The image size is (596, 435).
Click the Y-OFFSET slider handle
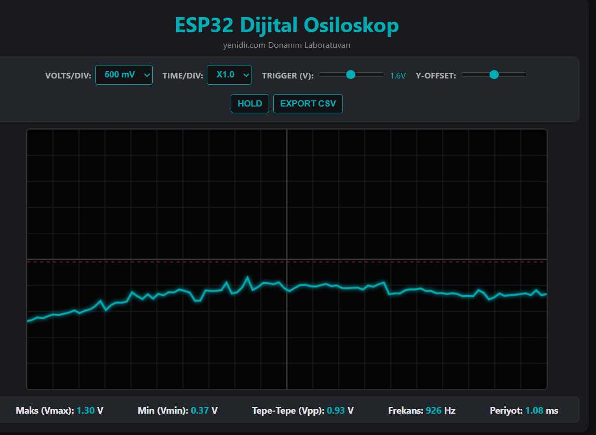494,74
